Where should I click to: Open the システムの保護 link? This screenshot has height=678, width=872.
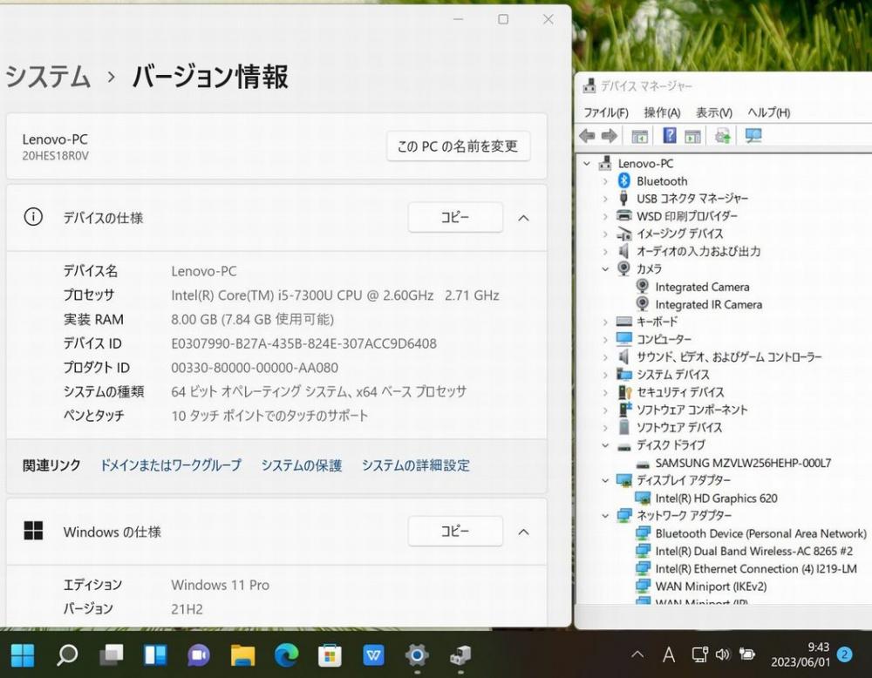302,465
